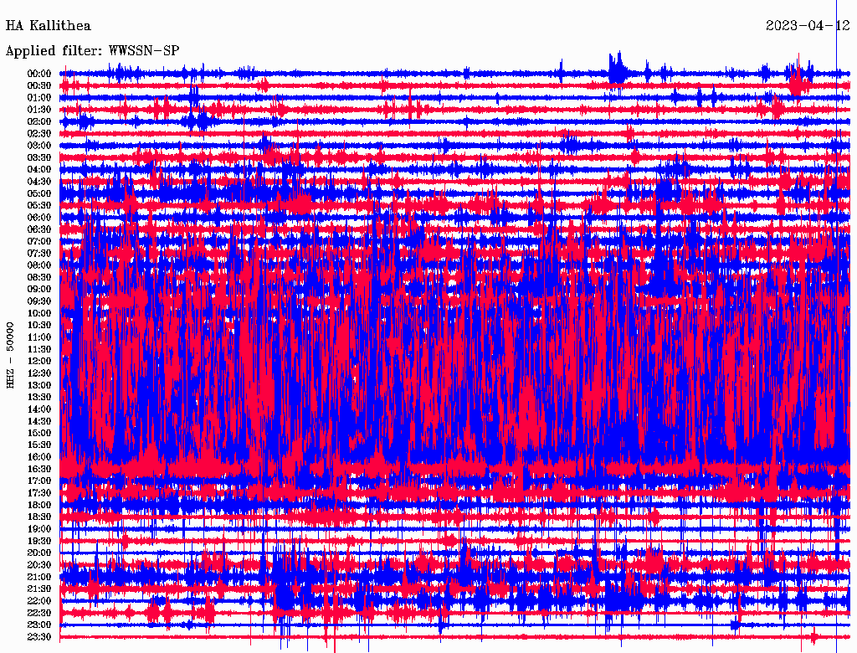The height and width of the screenshot is (653, 857).
Task: Select the 04:30 time row label
Action: [39, 182]
